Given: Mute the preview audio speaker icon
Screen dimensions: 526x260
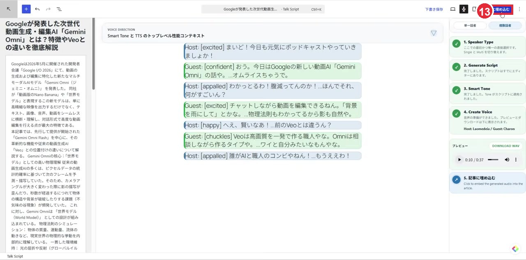Looking at the screenshot, I should [507, 160].
